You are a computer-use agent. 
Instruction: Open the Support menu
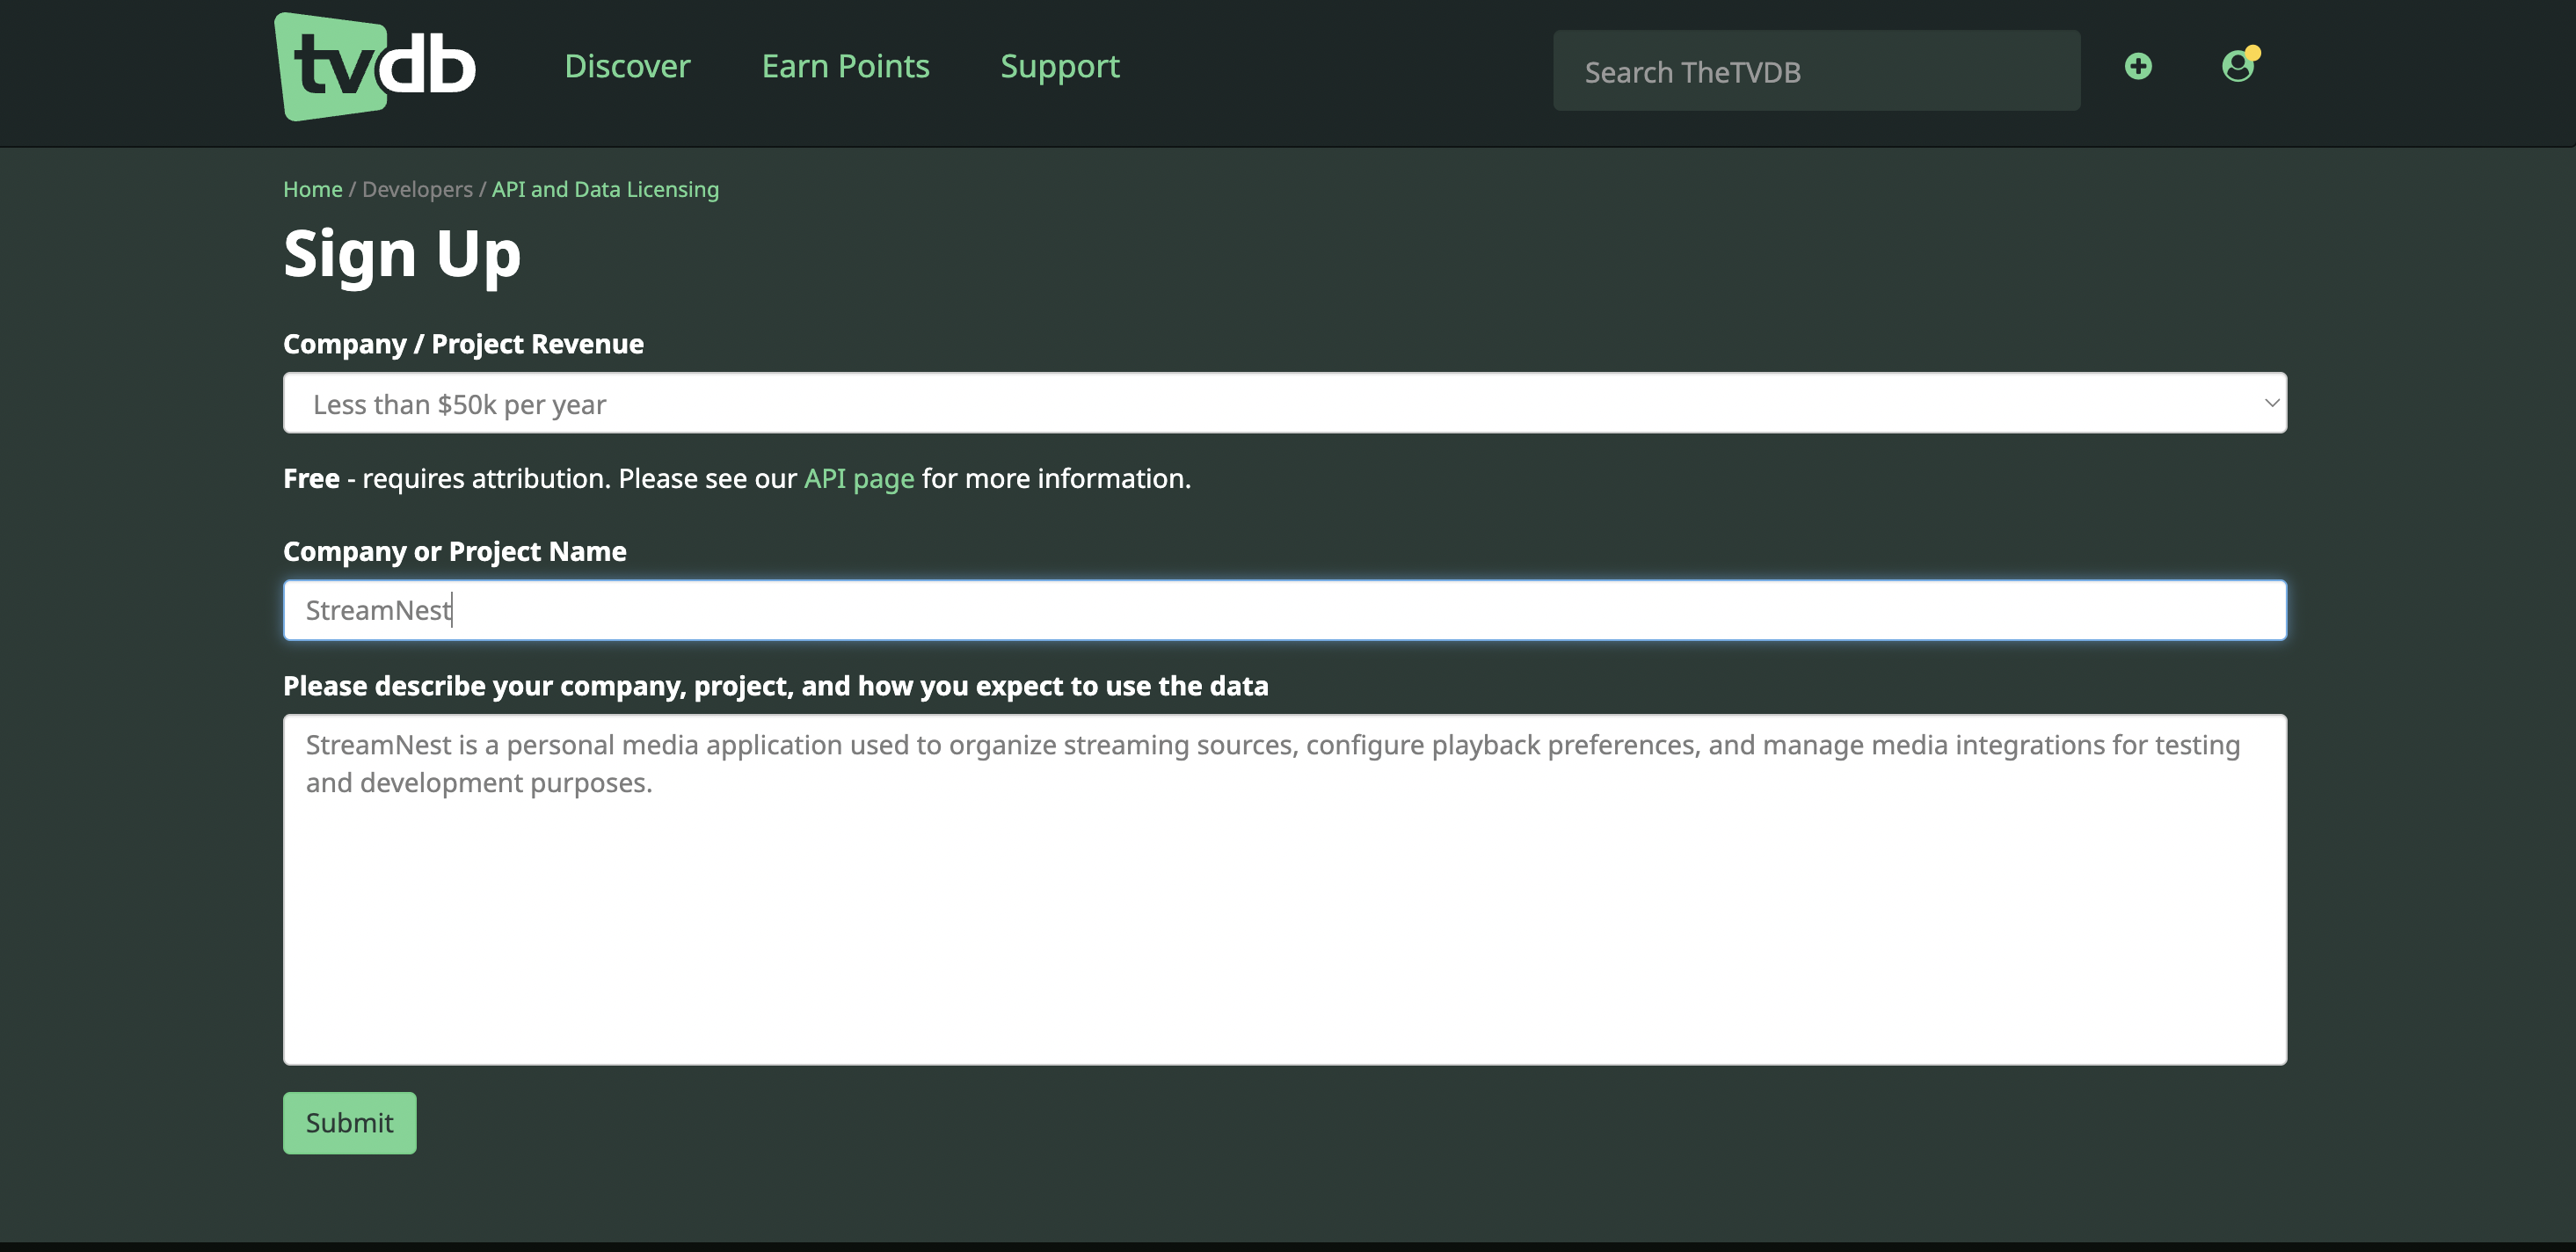[x=1060, y=67]
